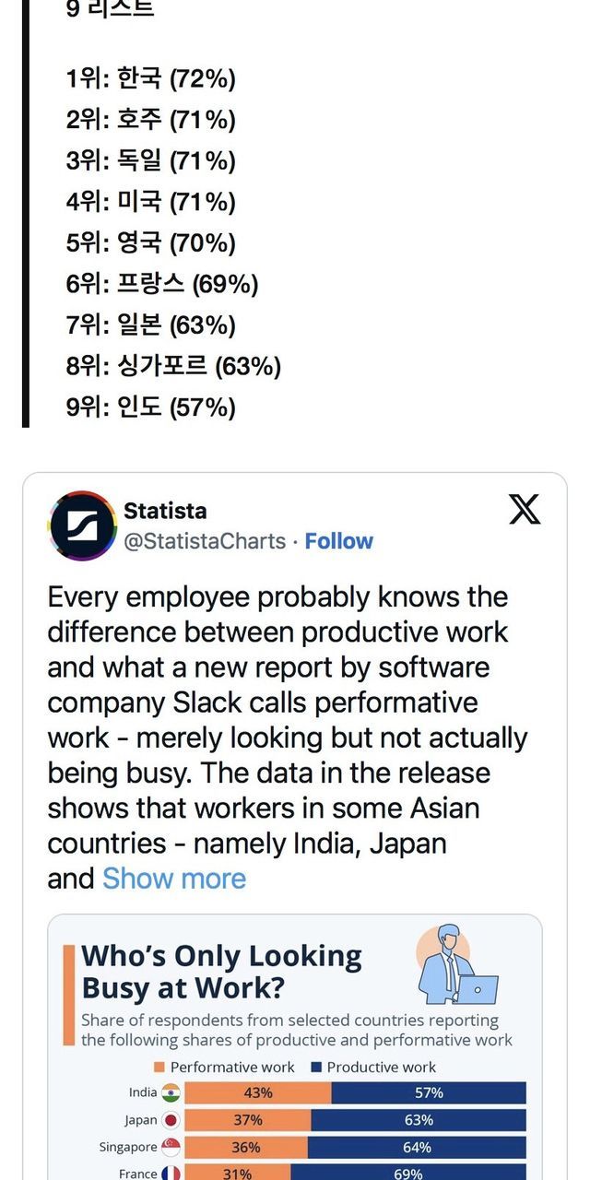590x1180 pixels.
Task: Click the X logo on the tweet
Action: pos(525,509)
